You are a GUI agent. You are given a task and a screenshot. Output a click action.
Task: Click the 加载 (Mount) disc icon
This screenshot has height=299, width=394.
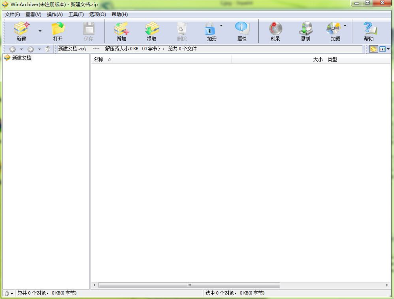point(333,28)
